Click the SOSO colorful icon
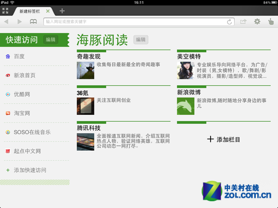Image resolution: width=278 pixels, height=208 pixels. 8,132
